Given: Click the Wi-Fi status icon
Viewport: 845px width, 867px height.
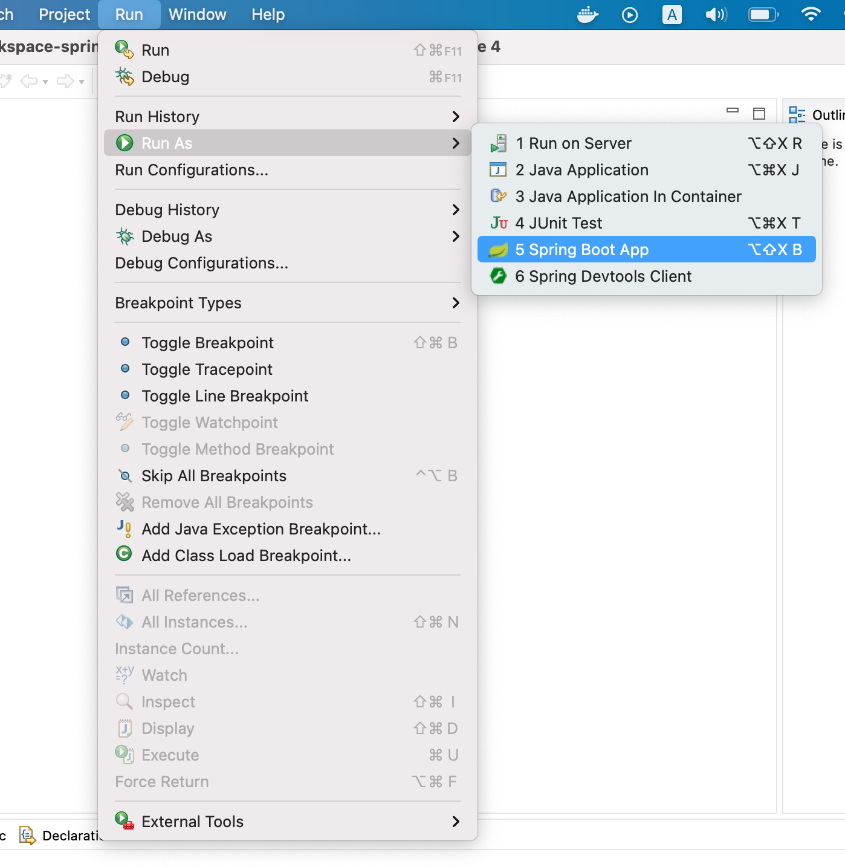Looking at the screenshot, I should (811, 15).
